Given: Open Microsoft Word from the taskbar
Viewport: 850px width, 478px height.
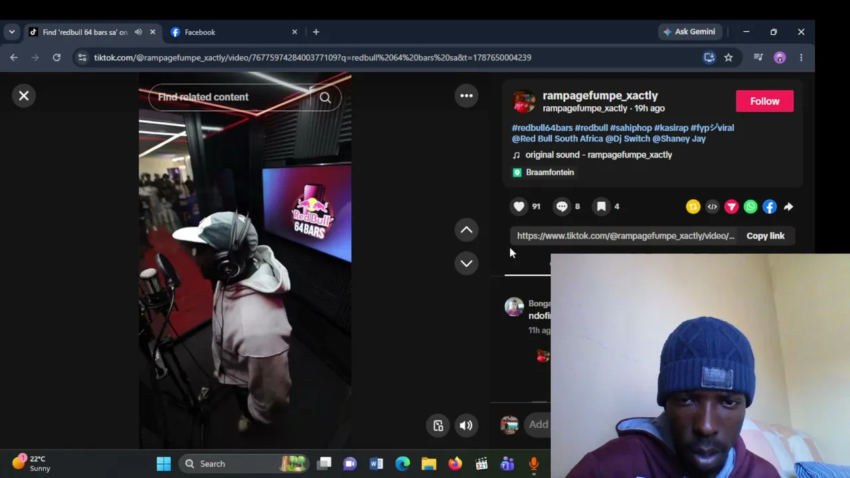Looking at the screenshot, I should click(x=376, y=463).
